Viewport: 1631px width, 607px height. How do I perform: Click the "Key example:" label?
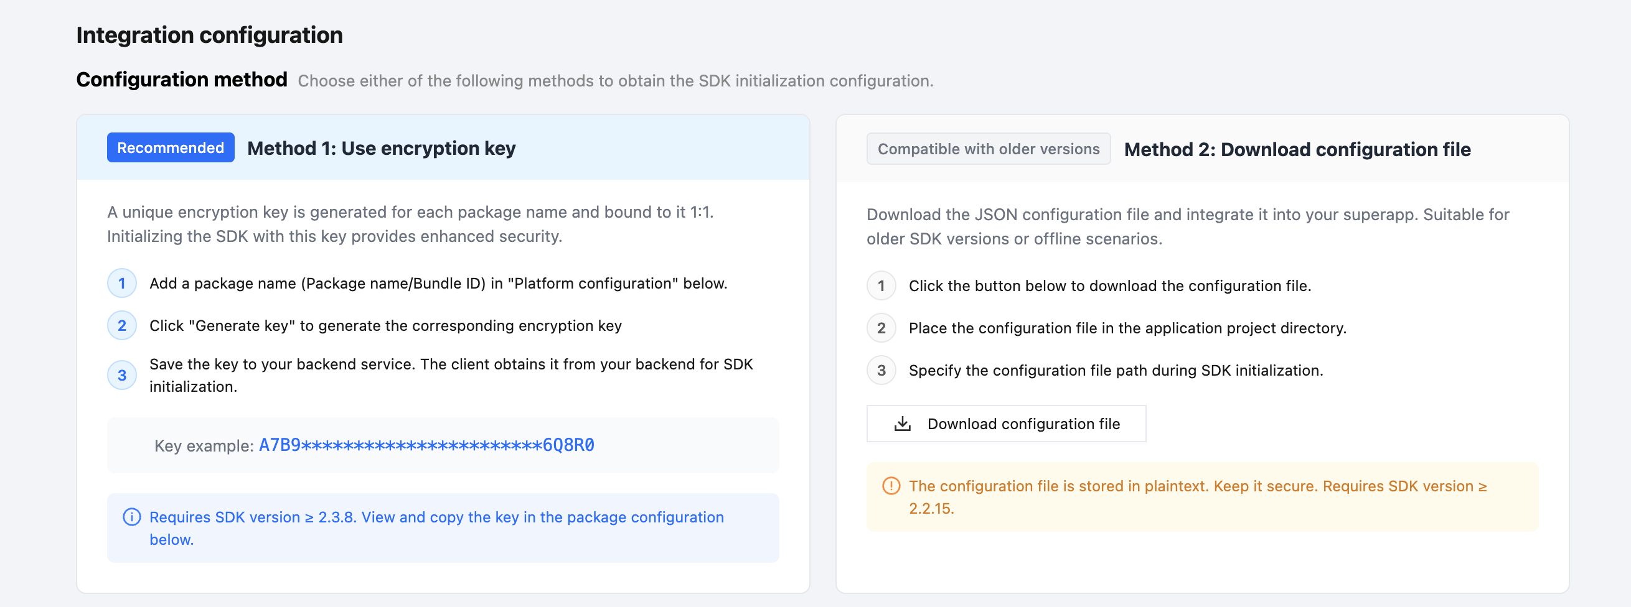pyautogui.click(x=204, y=446)
